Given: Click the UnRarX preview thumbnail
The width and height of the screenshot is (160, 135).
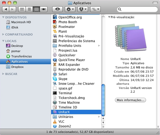Looking at the screenshot, I should pyautogui.click(x=131, y=37).
